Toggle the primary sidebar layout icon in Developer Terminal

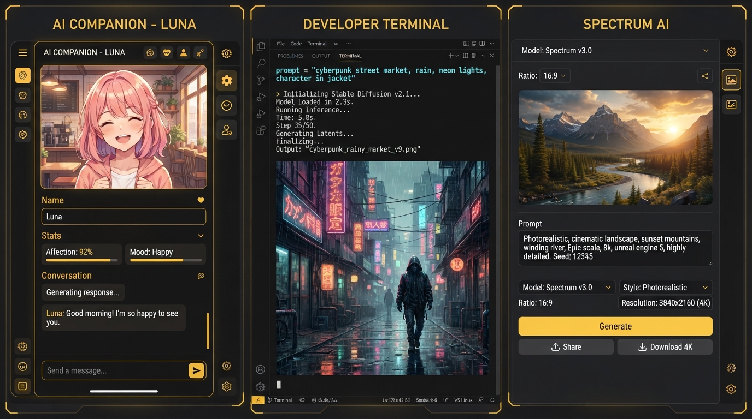(466, 44)
